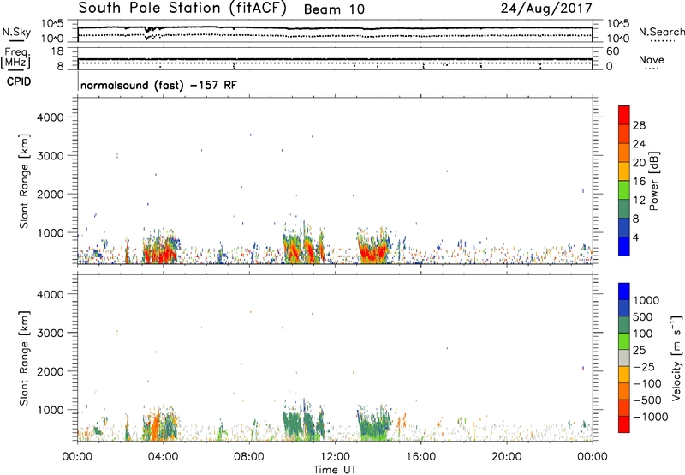Screen dimensions: 685x475
Task: Click the 'Velocity [m s-1]' colorbar label
Action: [x=676, y=358]
